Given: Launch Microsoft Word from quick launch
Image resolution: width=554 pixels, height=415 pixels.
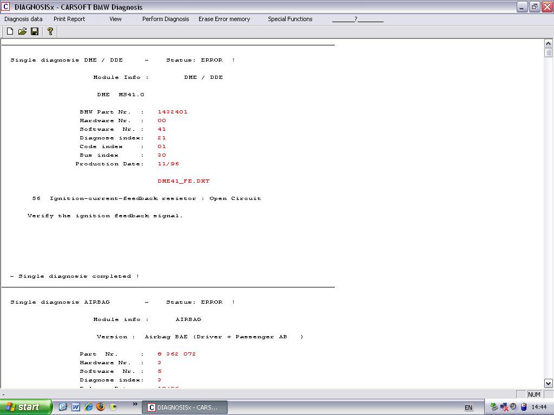Looking at the screenshot, I should [x=76, y=407].
